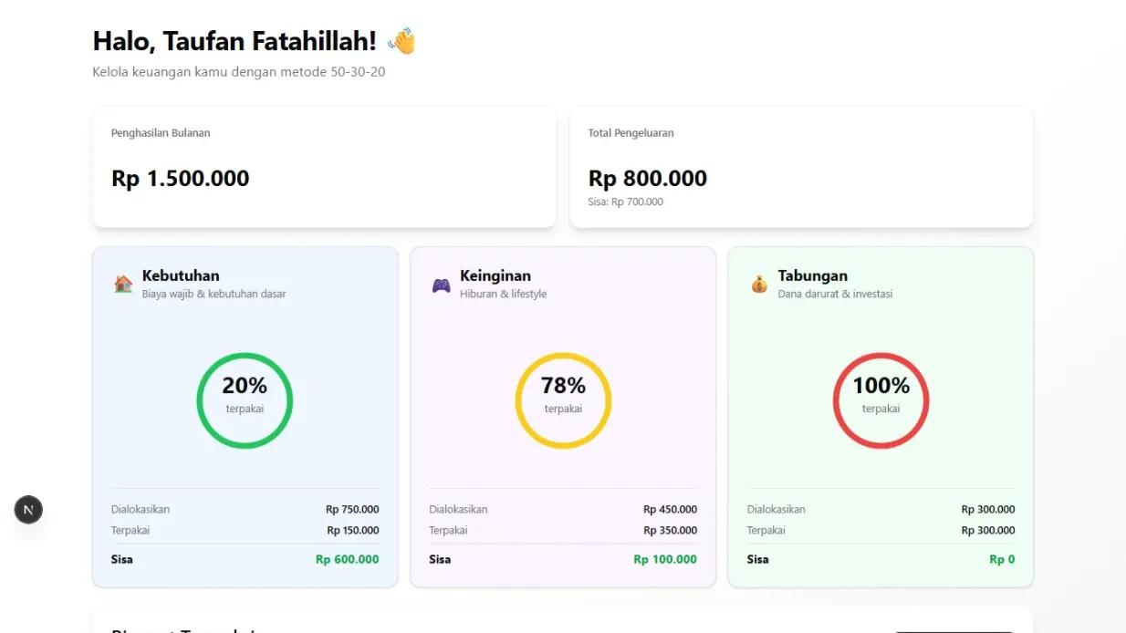The width and height of the screenshot is (1126, 633).
Task: Click the house icon on the Kebutuhan card
Action: 122,283
